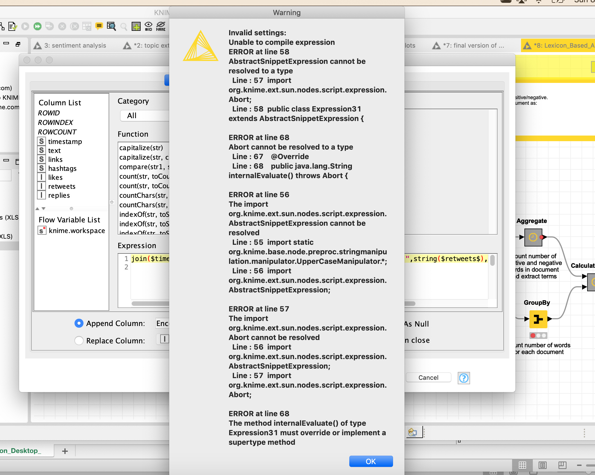Select the Replace Column radio option
Screen dimensions: 595x475
[79, 341]
